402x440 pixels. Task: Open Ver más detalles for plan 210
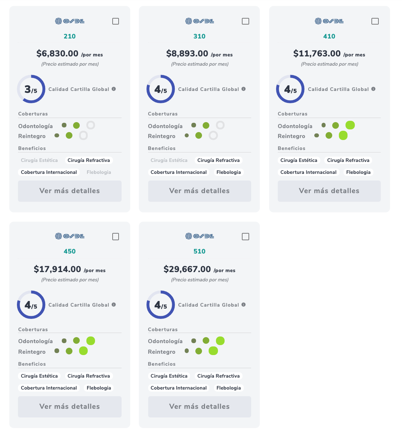pyautogui.click(x=70, y=191)
